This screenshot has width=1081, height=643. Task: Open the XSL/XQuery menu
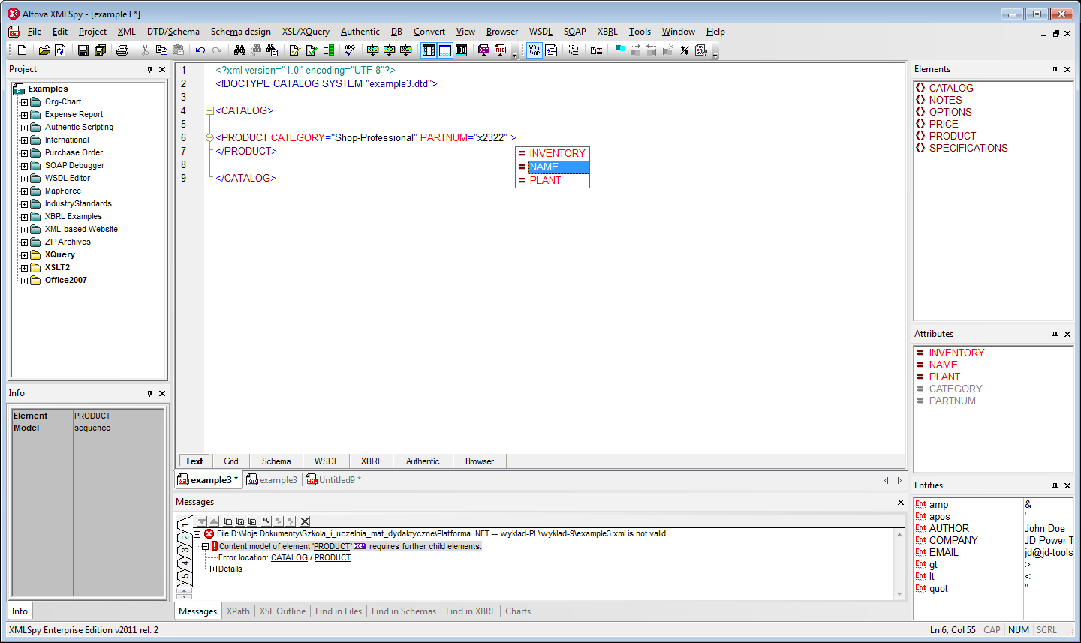click(306, 32)
